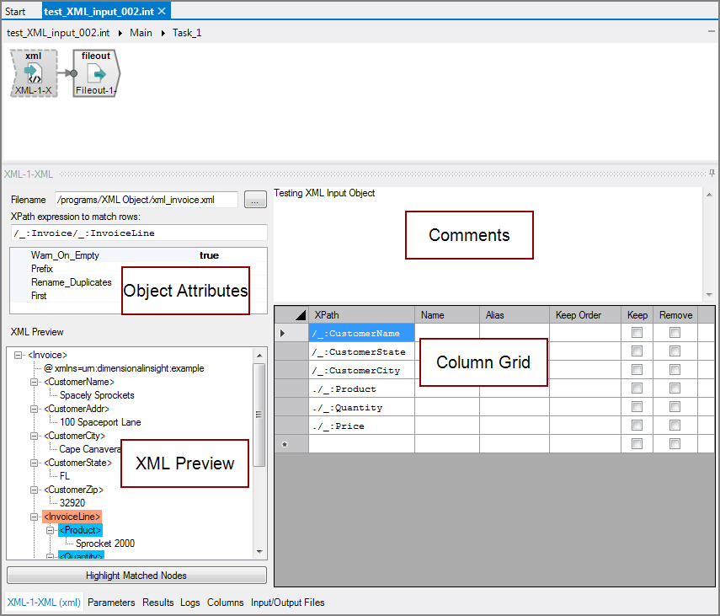This screenshot has width=720, height=616.
Task: Close the test_XML_input_002.int tab
Action: (162, 11)
